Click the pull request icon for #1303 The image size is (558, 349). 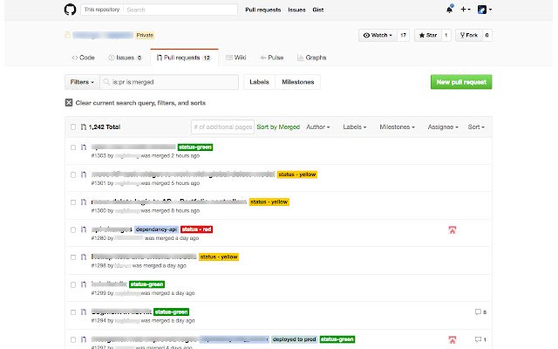coord(84,147)
